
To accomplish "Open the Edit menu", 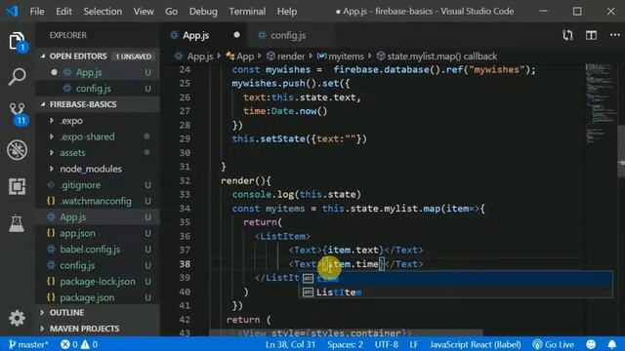I will [x=63, y=11].
